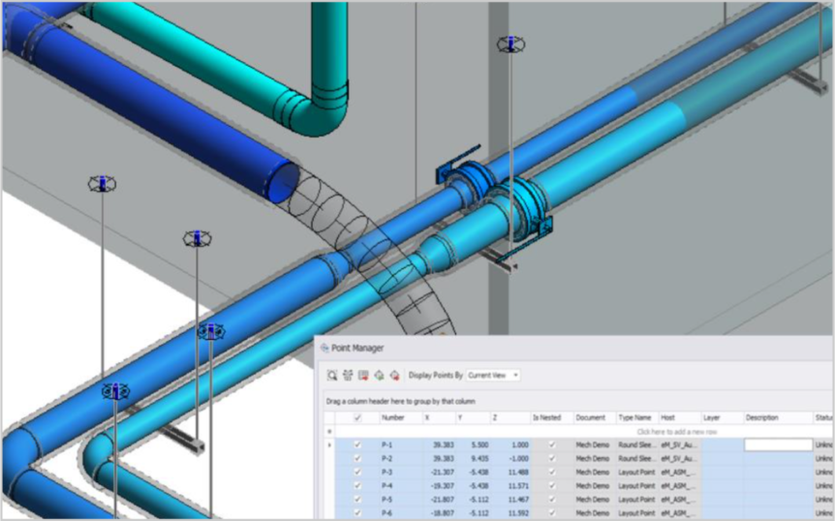
Task: Expand the row indicator arrow beside P-1
Action: click(x=329, y=444)
